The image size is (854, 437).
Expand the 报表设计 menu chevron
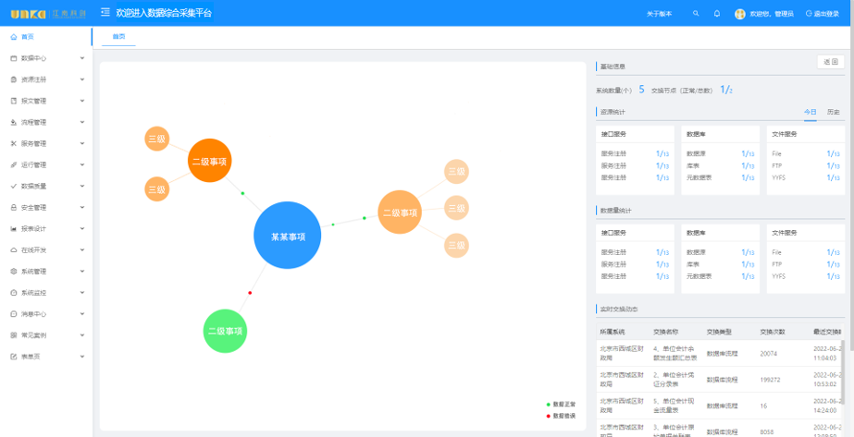(82, 228)
